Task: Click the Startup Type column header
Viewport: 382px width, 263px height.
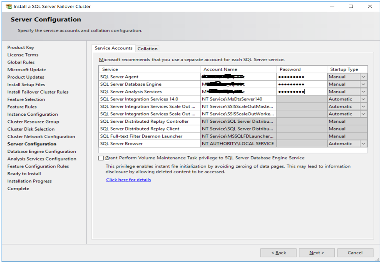Action: [x=347, y=69]
